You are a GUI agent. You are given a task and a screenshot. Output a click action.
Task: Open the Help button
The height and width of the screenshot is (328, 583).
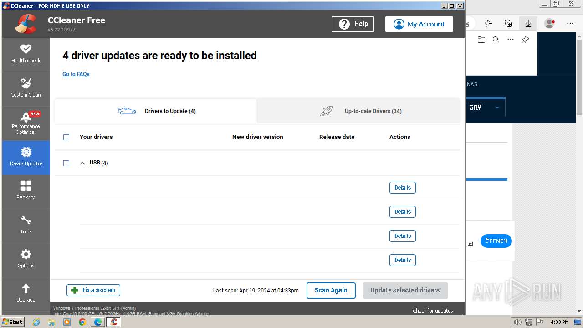pos(353,24)
